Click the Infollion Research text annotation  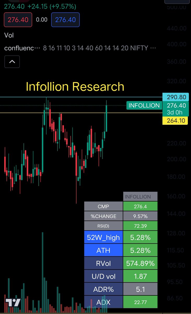75,87
